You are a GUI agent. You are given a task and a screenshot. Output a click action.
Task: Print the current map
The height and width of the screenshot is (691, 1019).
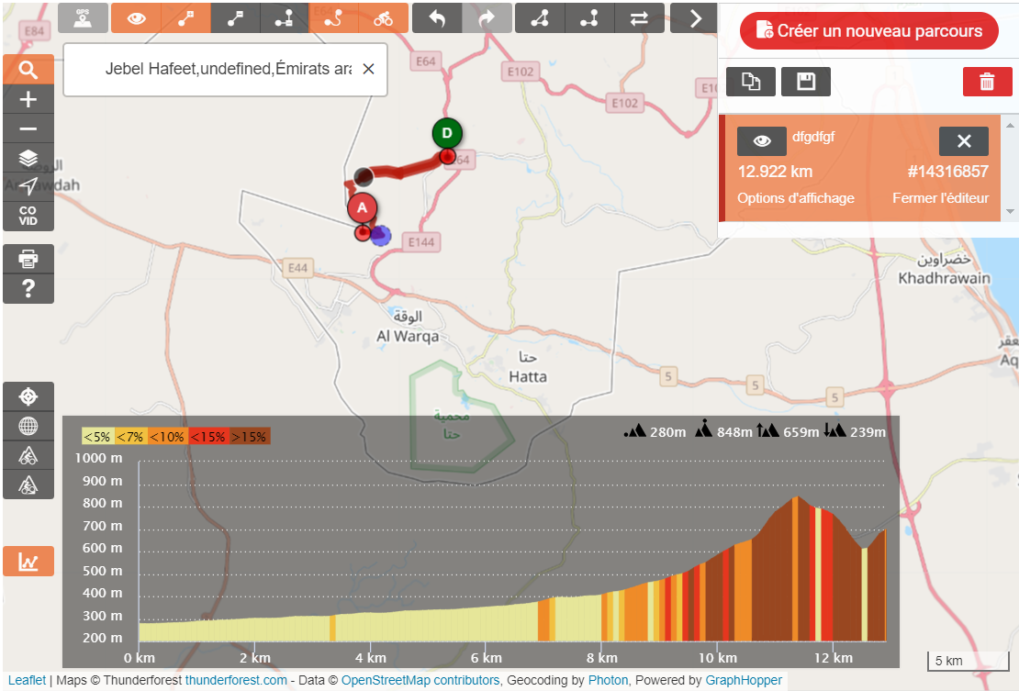click(x=28, y=259)
